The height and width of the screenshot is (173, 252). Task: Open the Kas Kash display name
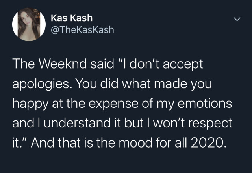pos(72,18)
